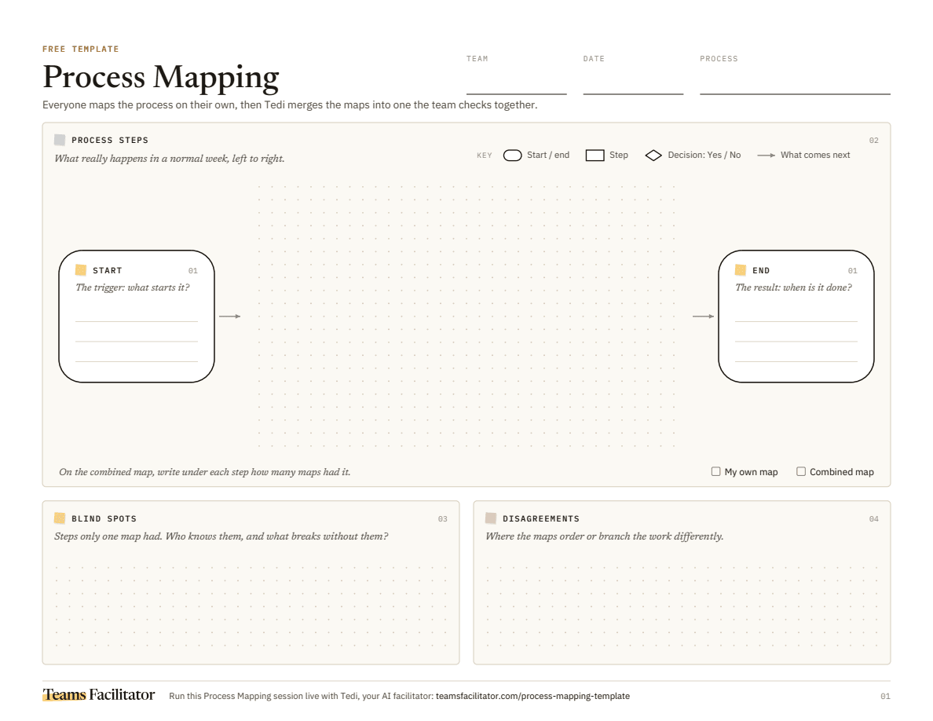Click the Step rectangle key icon
The height and width of the screenshot is (721, 933).
[x=595, y=156]
